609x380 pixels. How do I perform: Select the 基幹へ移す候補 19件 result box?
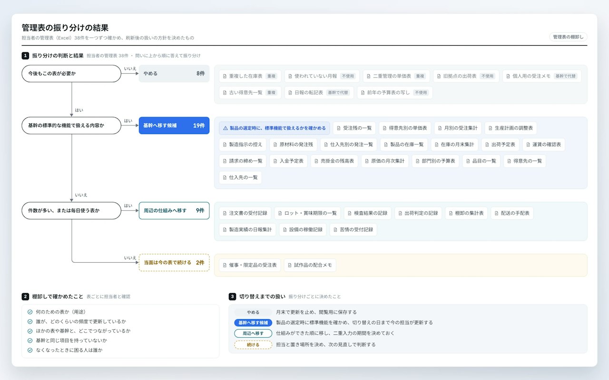[x=174, y=125]
